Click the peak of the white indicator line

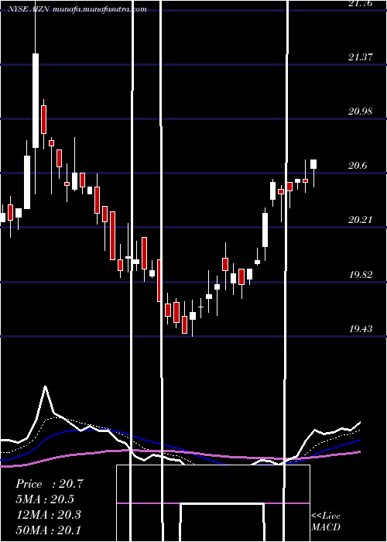point(45,386)
